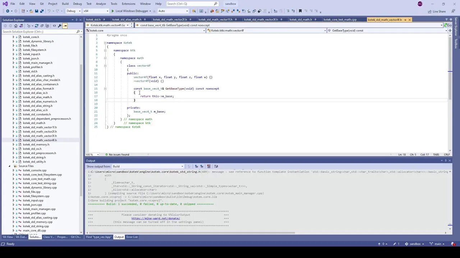The height and width of the screenshot is (258, 460).
Task: Click the search magnifier in the Search box
Action: [216, 4]
